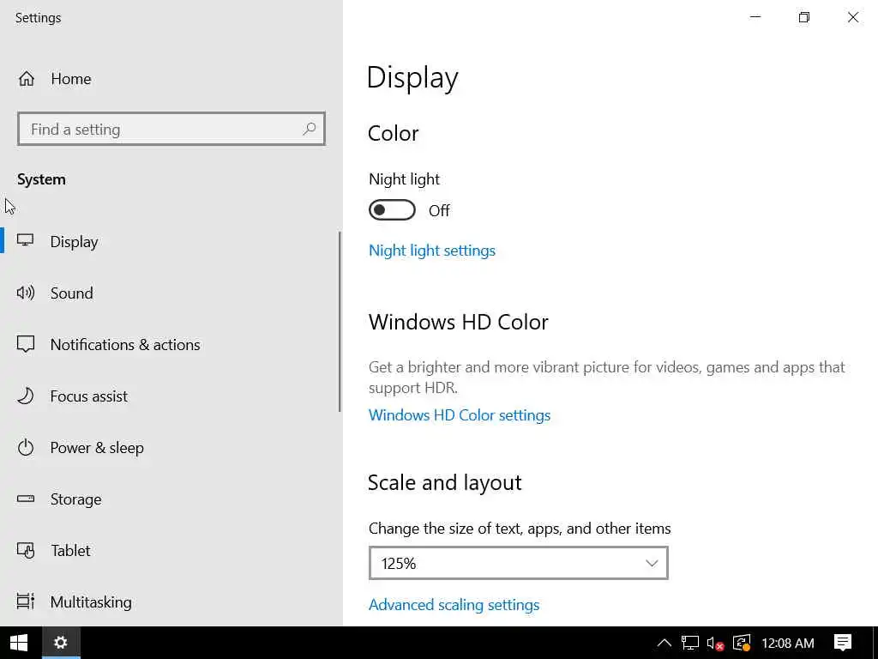
Task: Click the Display monitor icon
Action: 25,241
